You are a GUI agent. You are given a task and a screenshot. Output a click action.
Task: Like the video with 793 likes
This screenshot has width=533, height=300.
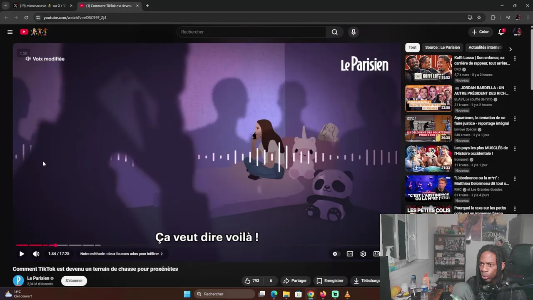click(x=252, y=281)
